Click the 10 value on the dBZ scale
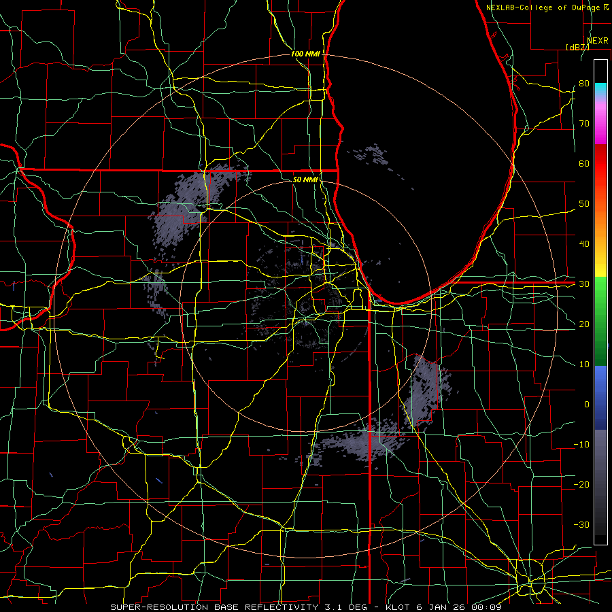 584,364
